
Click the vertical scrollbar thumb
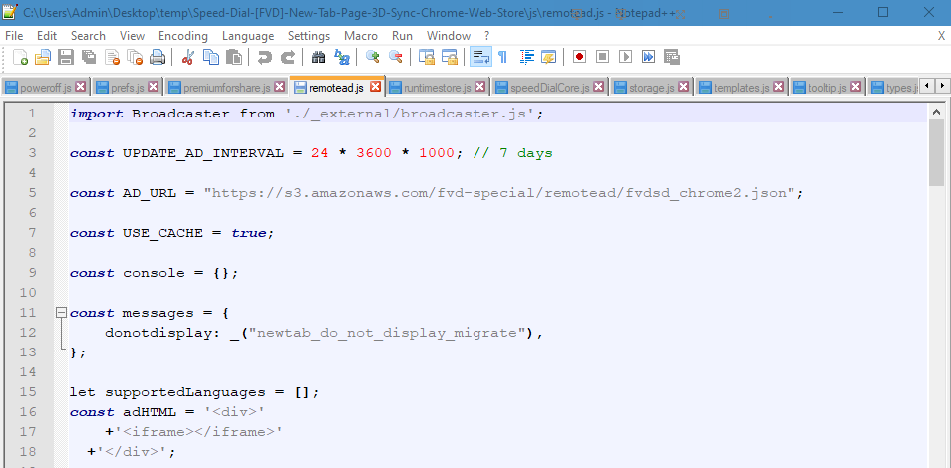click(936, 154)
